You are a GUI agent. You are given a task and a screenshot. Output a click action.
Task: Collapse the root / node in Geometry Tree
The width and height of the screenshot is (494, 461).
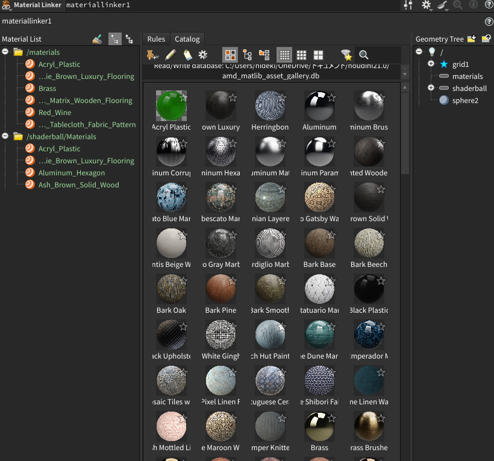click(419, 51)
